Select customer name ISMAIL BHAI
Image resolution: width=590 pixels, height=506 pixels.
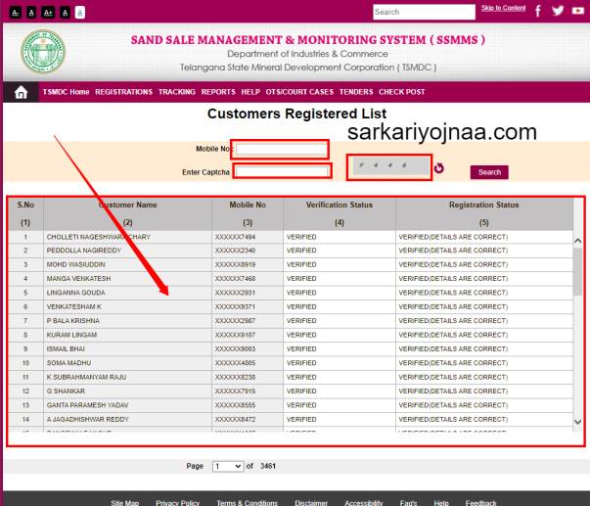click(66, 349)
